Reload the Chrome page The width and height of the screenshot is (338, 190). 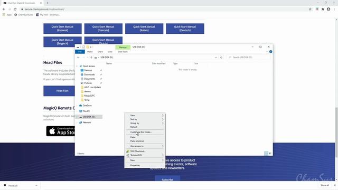(x=15, y=9)
